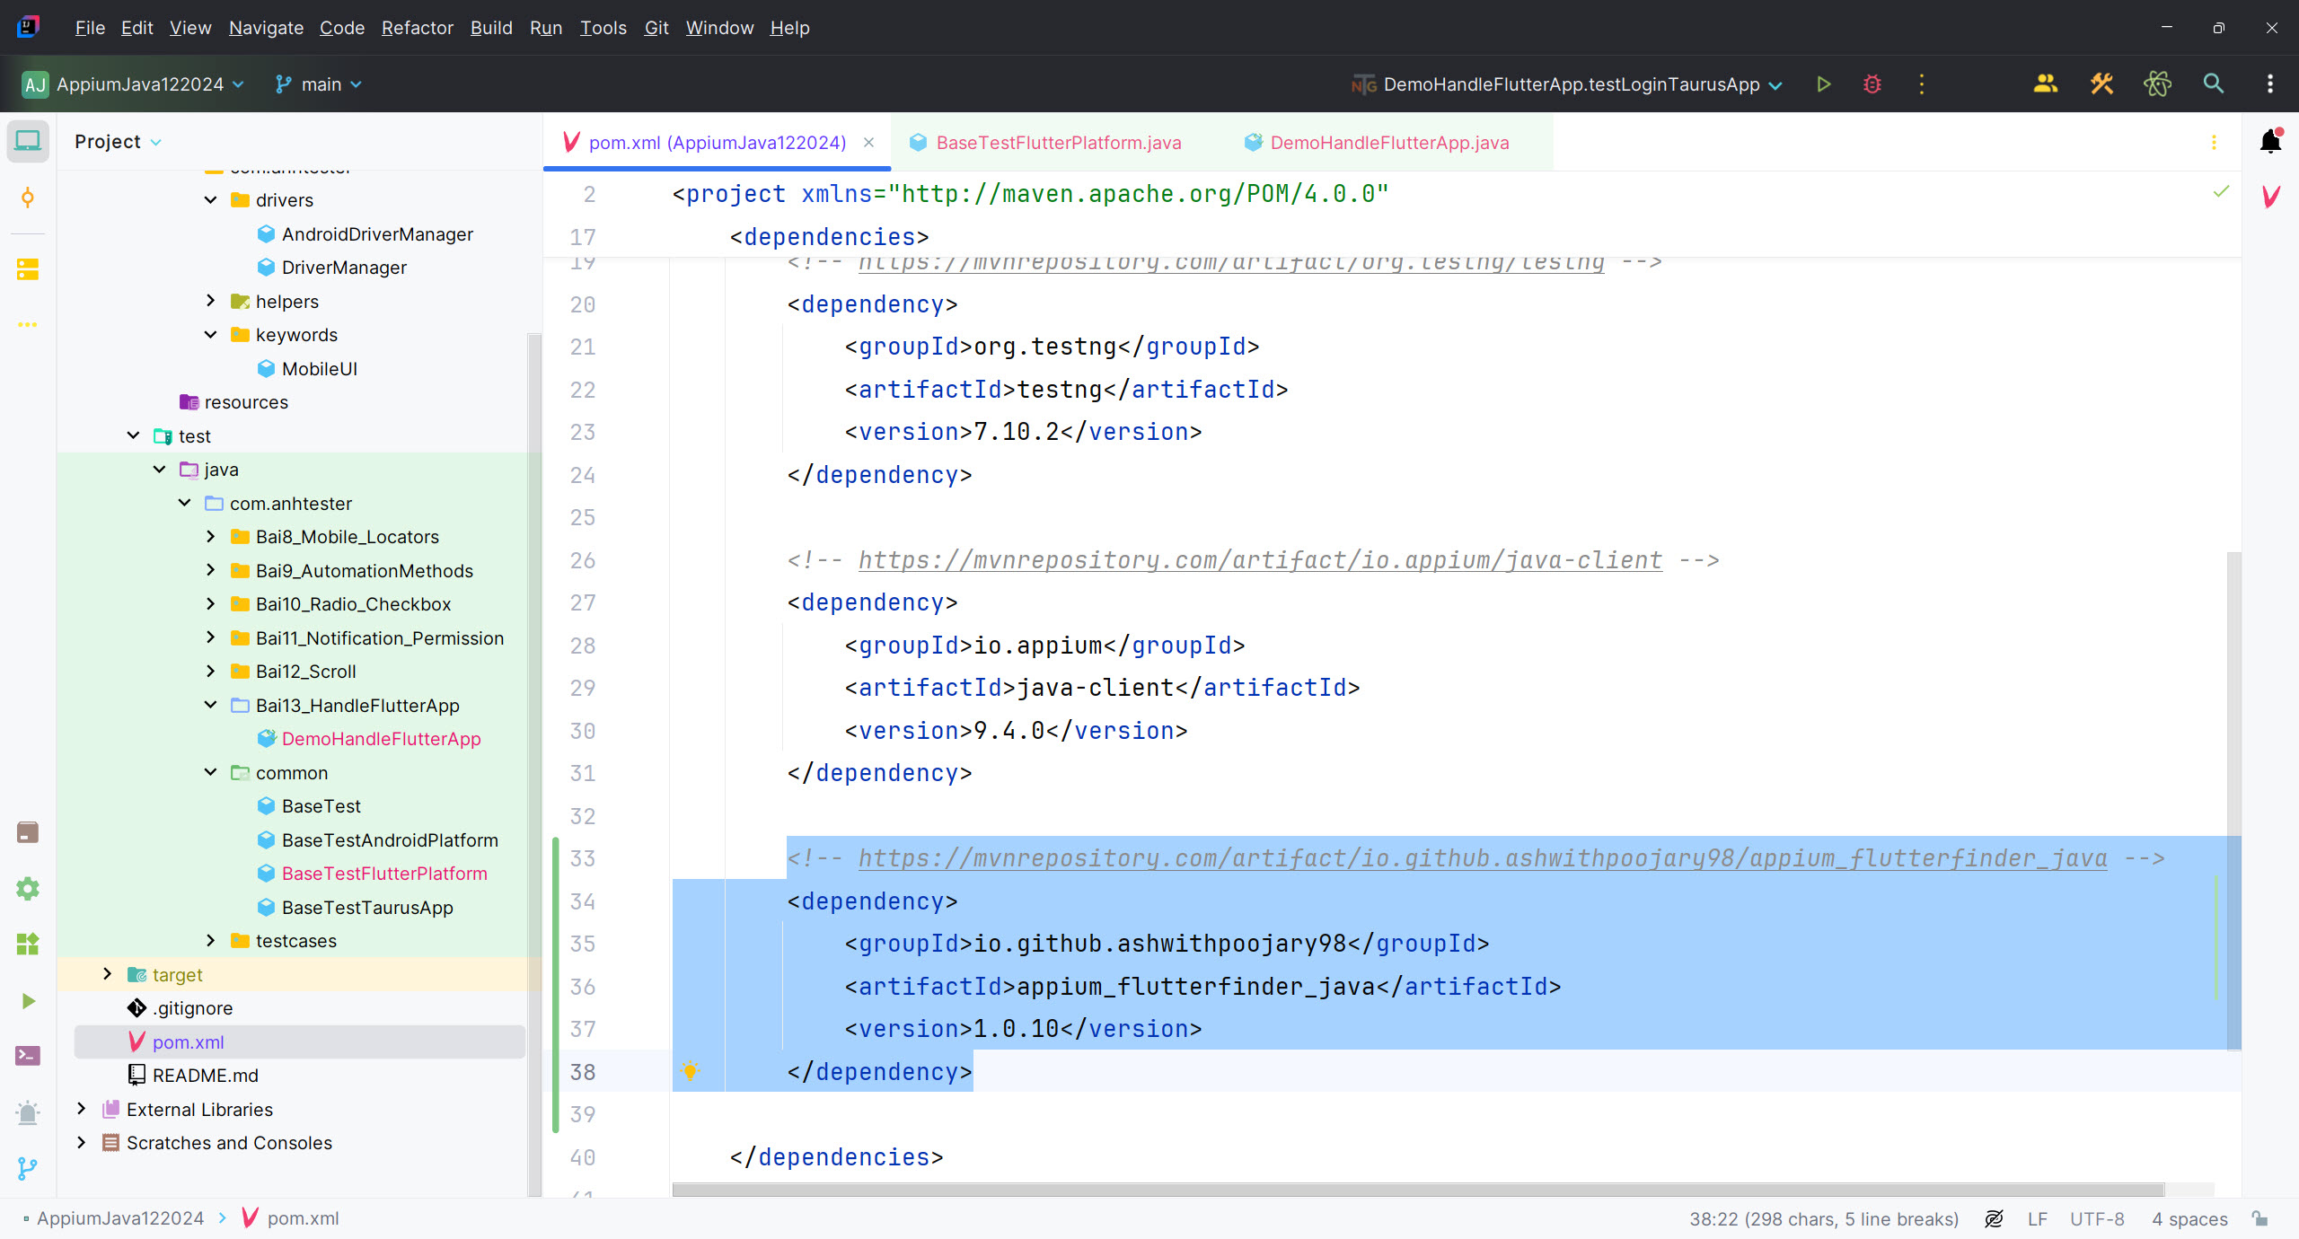Image resolution: width=2299 pixels, height=1239 pixels.
Task: Click the no-problems checkmark inspection widget
Action: pyautogui.click(x=2221, y=191)
